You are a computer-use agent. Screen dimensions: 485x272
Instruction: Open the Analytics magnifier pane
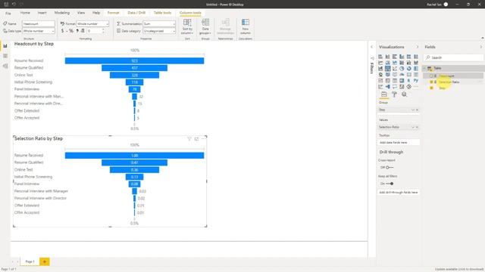coord(404,94)
